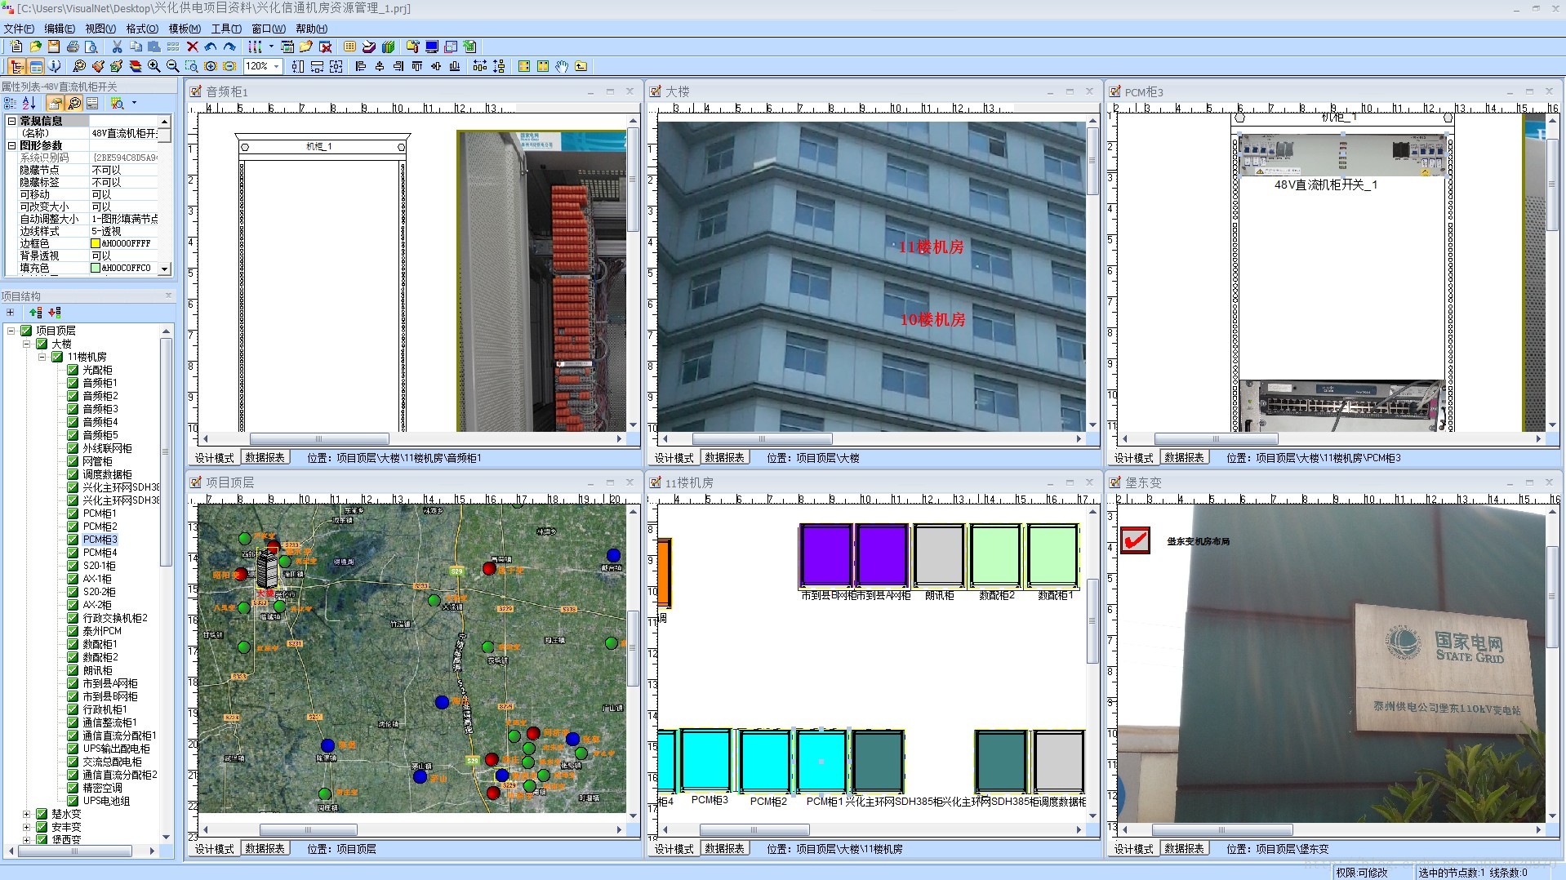The width and height of the screenshot is (1566, 880).
Task: Click the Print toolbar icon
Action: tap(73, 47)
